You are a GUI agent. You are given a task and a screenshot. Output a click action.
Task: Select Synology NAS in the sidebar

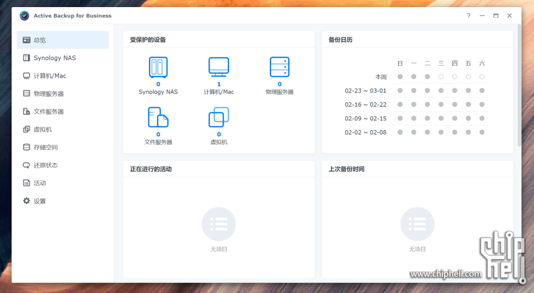[x=63, y=58]
